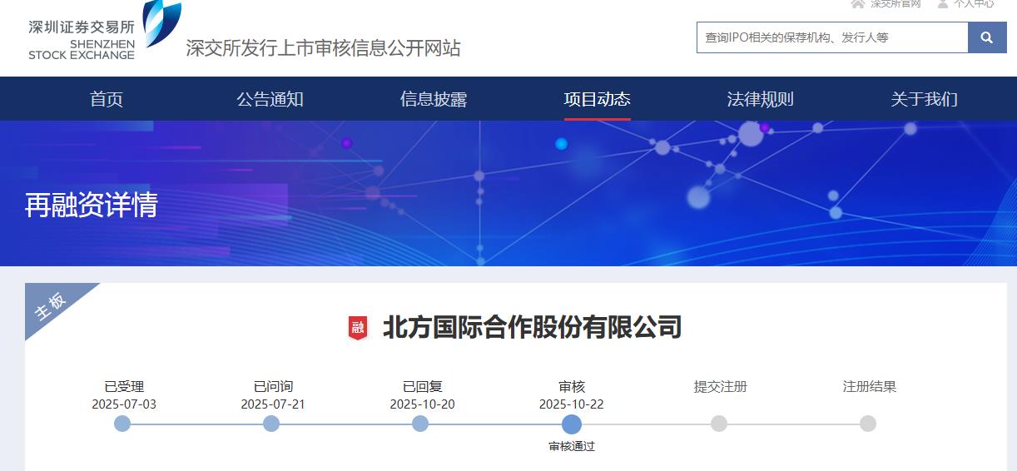This screenshot has width=1017, height=471.
Task: Open the 个人中心 link
Action: (974, 3)
